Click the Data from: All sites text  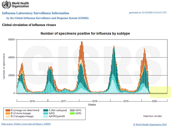(153, 116)
